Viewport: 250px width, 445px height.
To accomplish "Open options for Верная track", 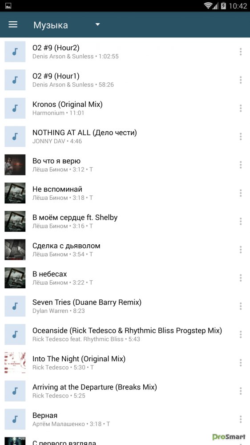I will click(240, 420).
